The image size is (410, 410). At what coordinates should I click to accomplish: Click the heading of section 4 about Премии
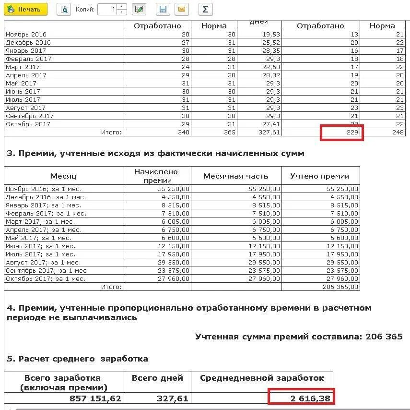pos(189,313)
